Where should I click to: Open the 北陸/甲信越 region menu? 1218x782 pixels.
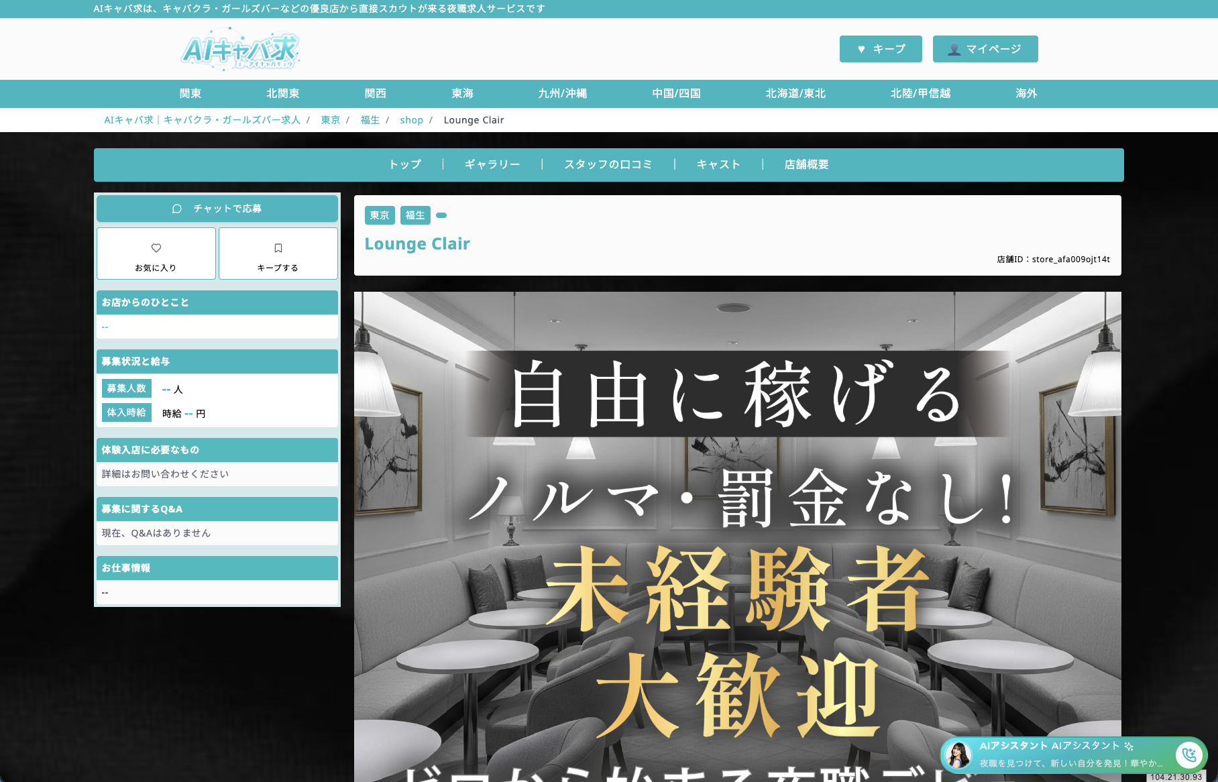click(x=921, y=94)
